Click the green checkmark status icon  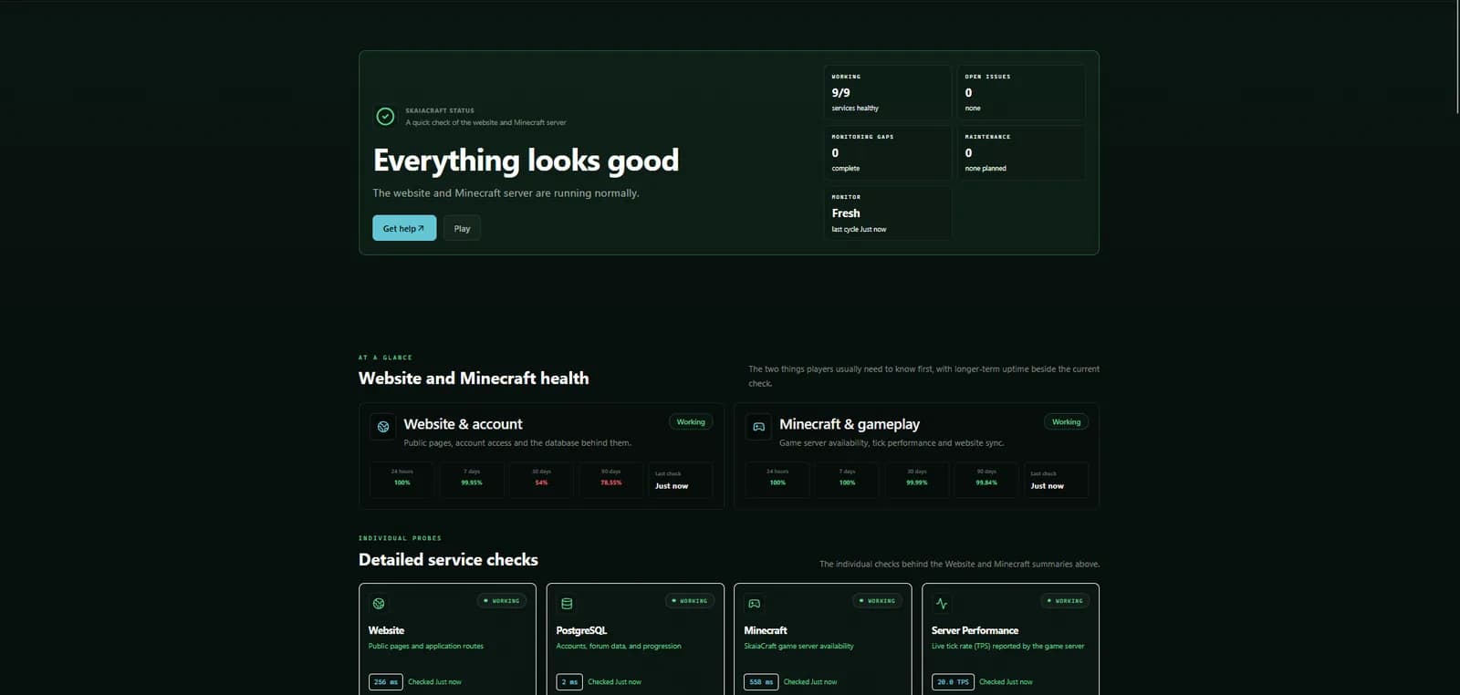(385, 116)
